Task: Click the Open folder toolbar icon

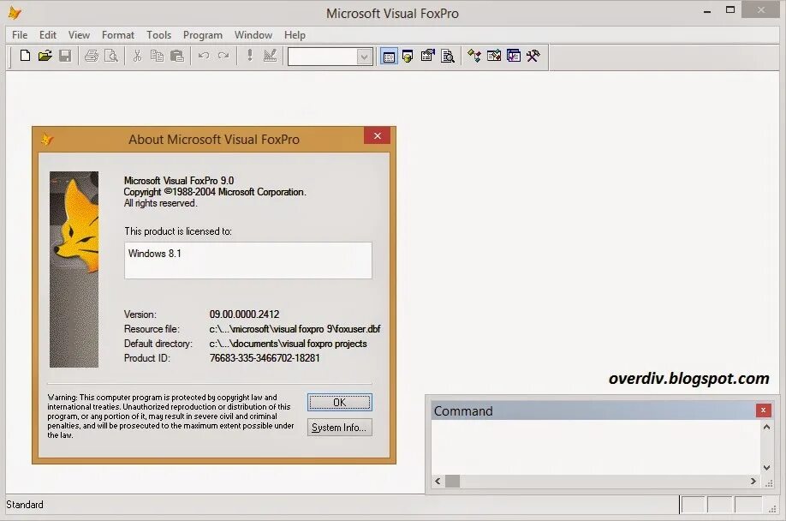Action: click(45, 56)
